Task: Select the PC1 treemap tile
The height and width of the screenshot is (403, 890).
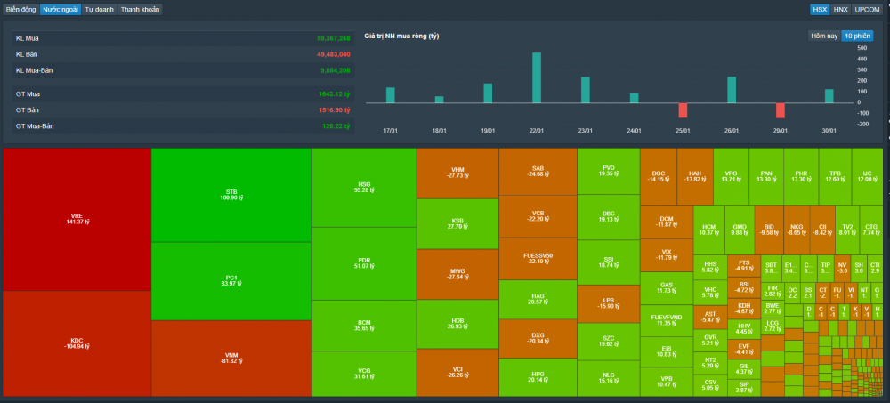Action: tap(231, 281)
